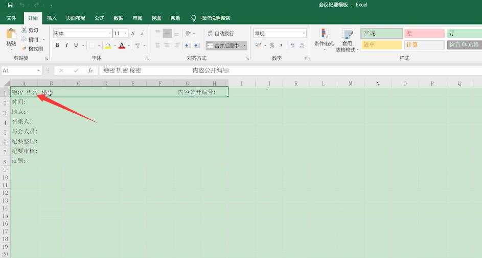482x258 pixels.
Task: Select the Format Painter (格式刷) brush
Action: (32, 49)
